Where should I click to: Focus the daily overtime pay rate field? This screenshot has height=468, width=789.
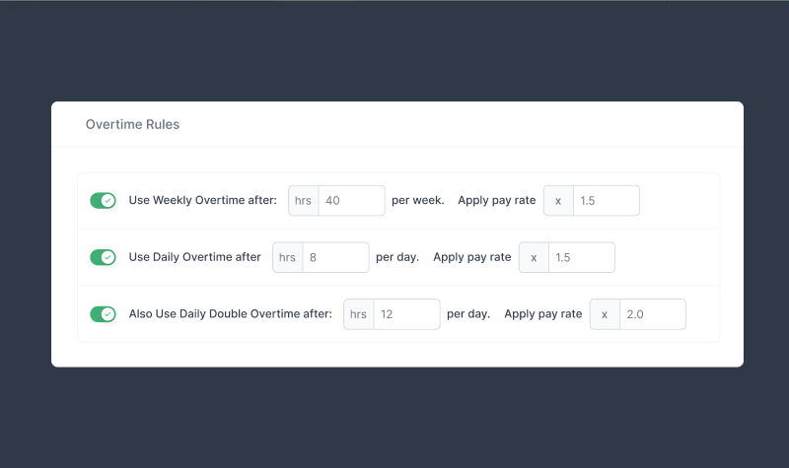(582, 257)
